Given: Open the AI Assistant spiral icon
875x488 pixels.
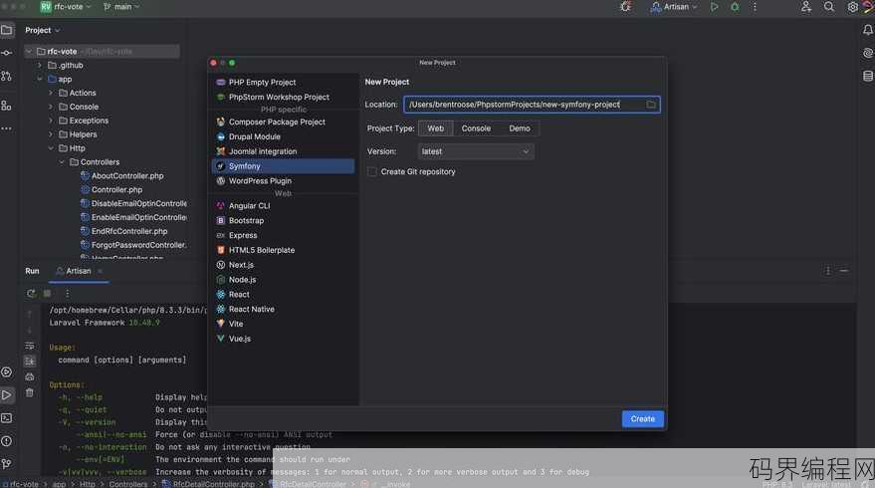Looking at the screenshot, I should click(867, 53).
